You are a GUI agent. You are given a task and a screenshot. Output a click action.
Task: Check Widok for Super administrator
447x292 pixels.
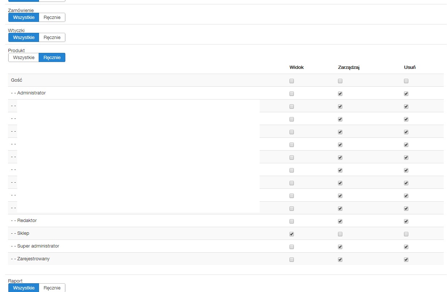click(x=292, y=247)
